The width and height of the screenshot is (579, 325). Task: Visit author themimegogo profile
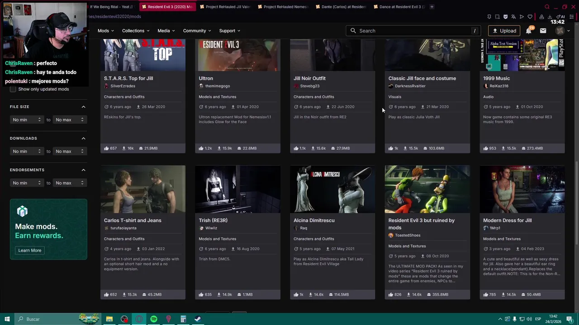point(218,86)
